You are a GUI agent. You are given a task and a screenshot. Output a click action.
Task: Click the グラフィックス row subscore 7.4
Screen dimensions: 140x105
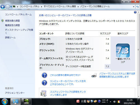coord(107,50)
